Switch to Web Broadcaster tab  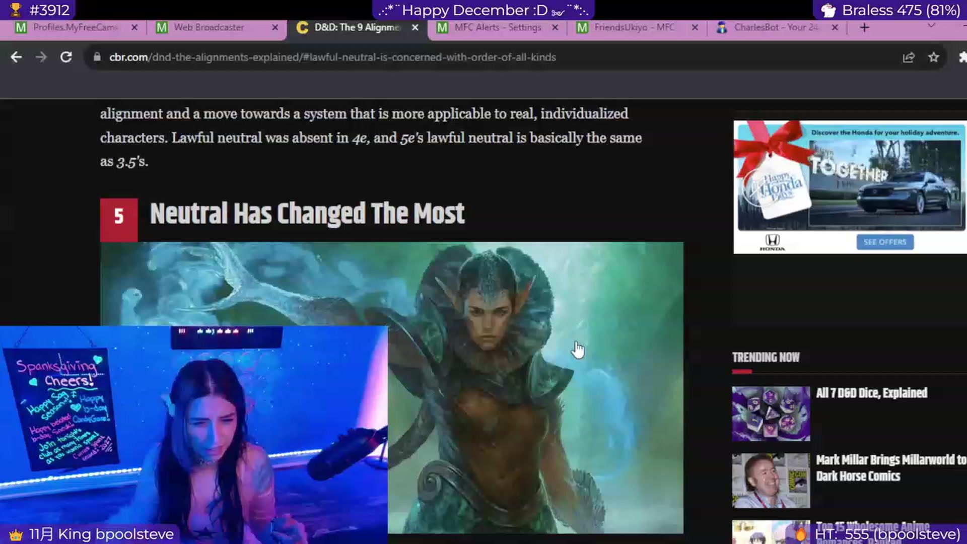(x=217, y=27)
